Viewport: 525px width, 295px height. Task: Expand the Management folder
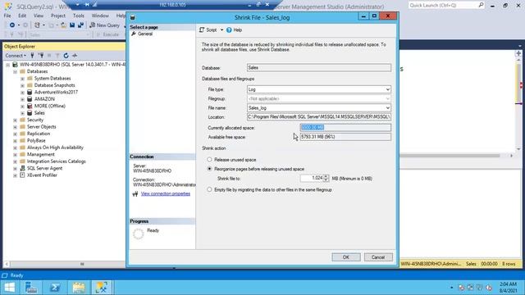(15, 155)
